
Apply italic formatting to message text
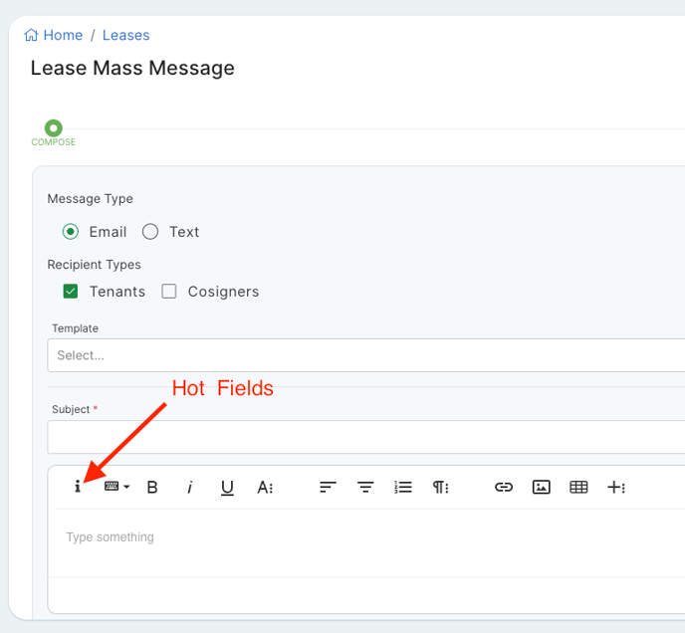coord(189,487)
